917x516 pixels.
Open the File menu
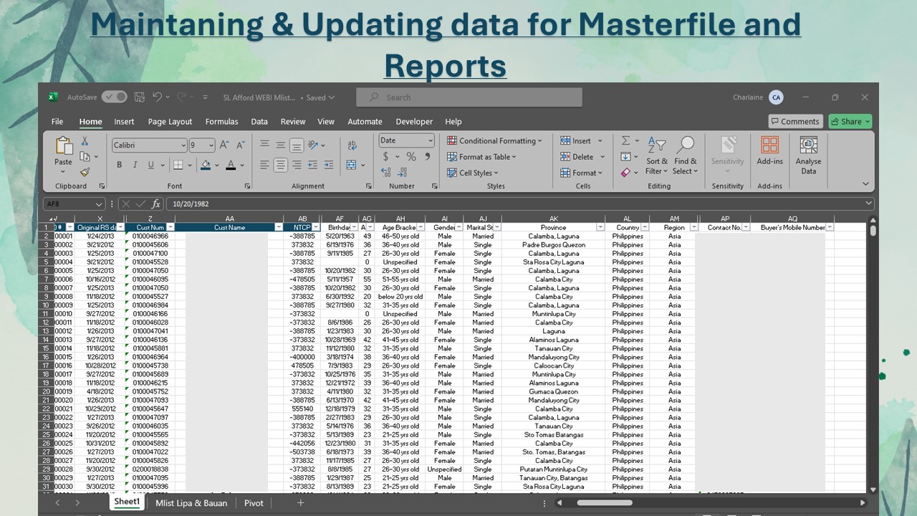tap(57, 122)
